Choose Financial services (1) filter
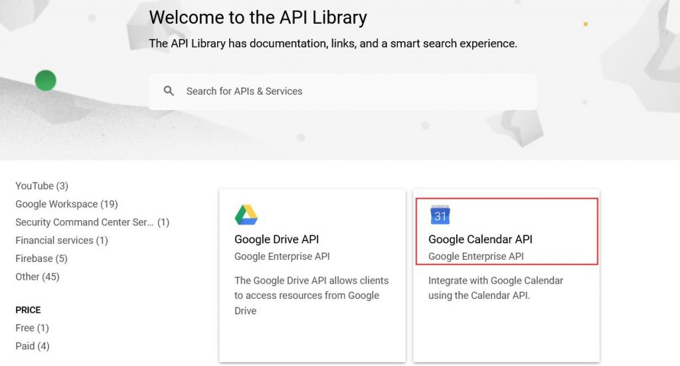 click(62, 240)
